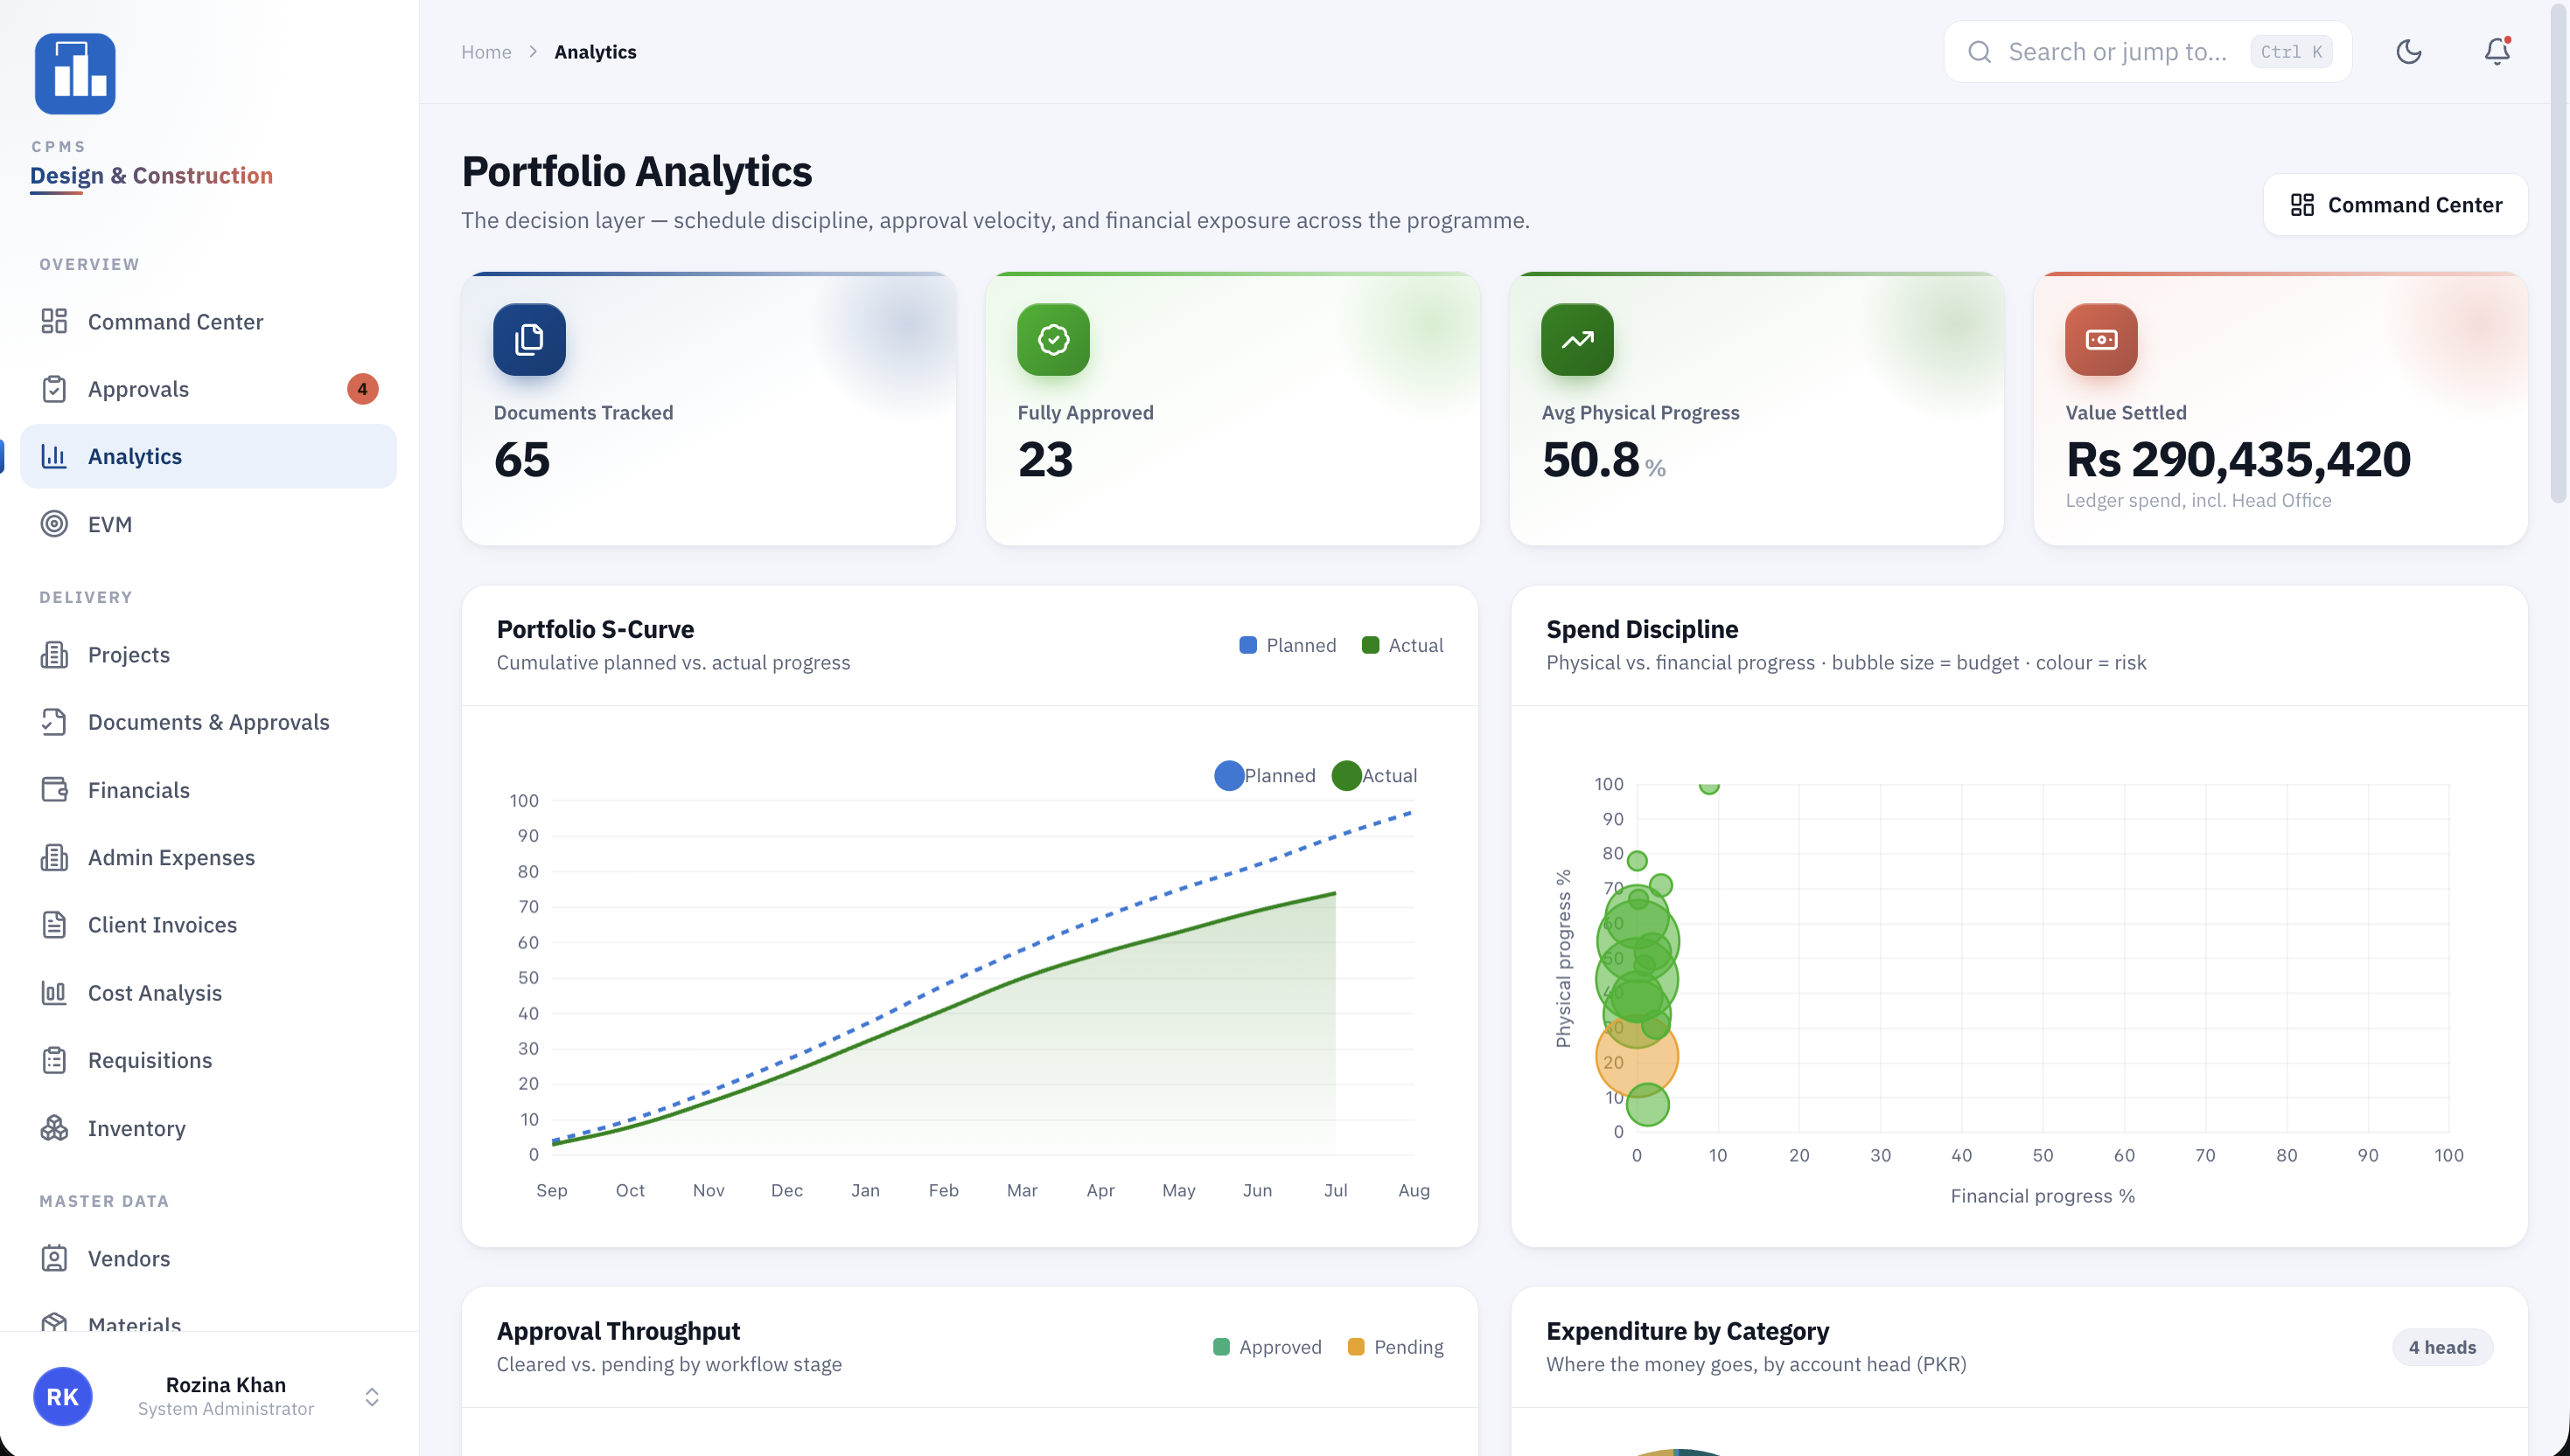
Task: Click the Analytics breadcrumb text
Action: [595, 51]
